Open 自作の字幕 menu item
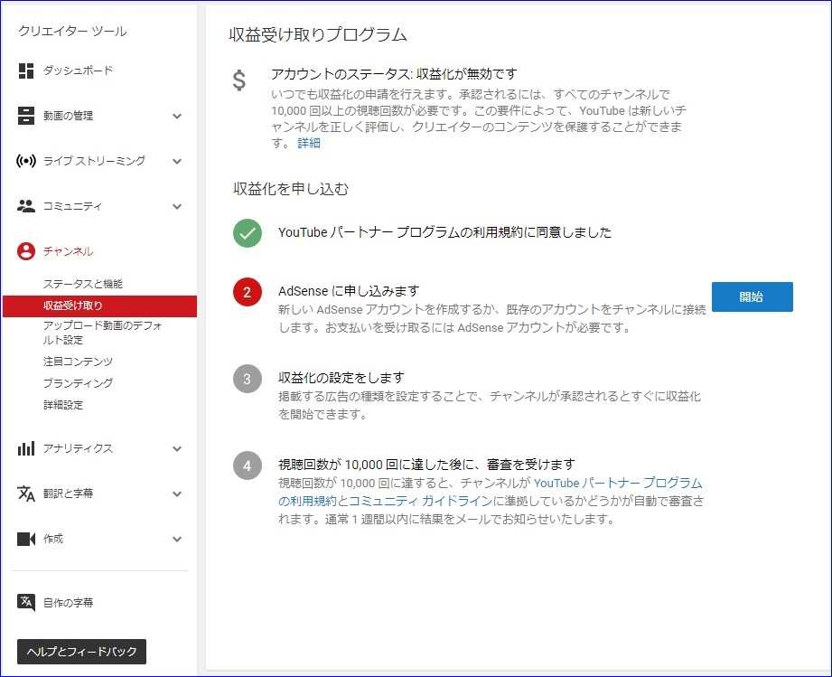The image size is (832, 677). [x=68, y=603]
